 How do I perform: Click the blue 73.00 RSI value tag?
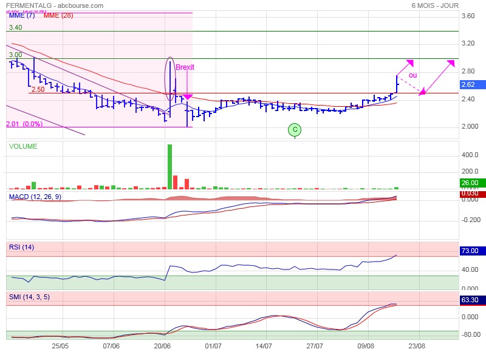pyautogui.click(x=468, y=251)
